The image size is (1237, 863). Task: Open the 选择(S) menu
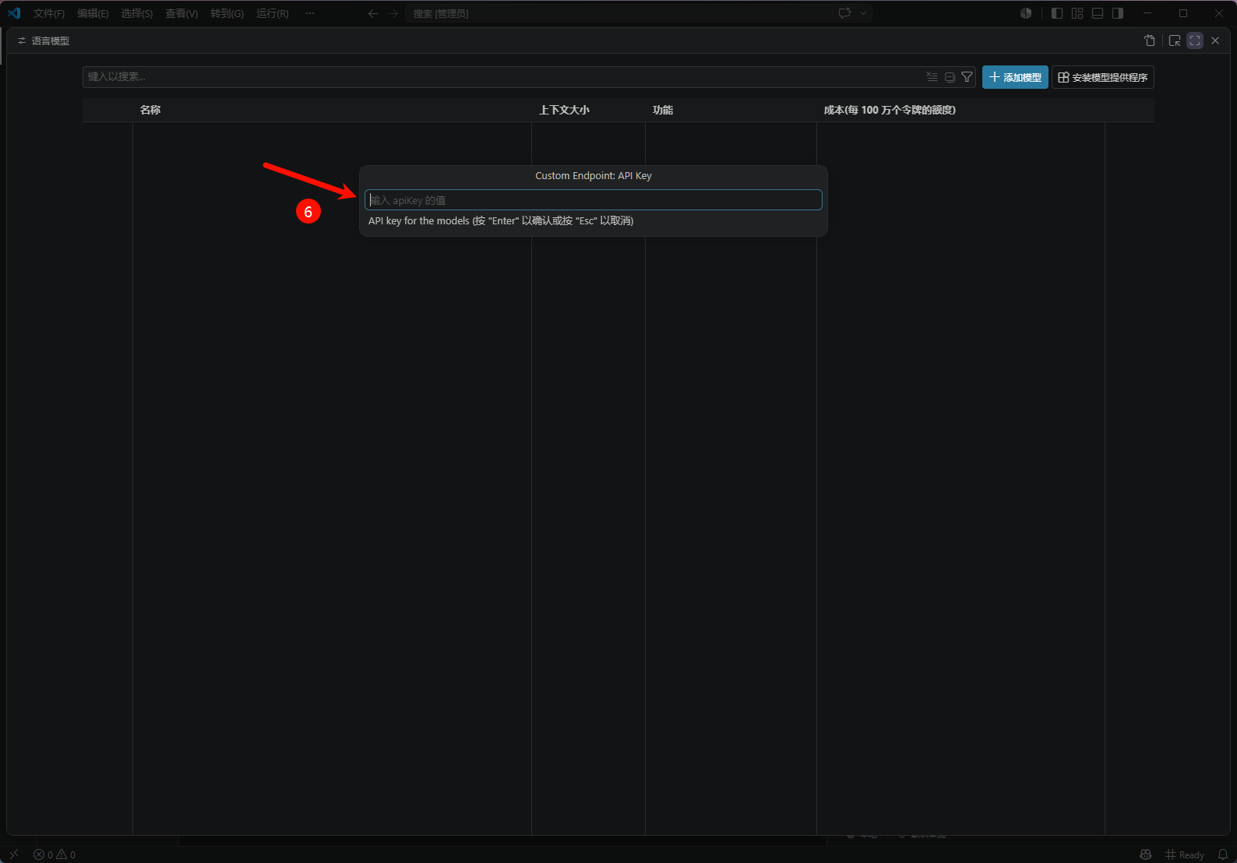[137, 13]
